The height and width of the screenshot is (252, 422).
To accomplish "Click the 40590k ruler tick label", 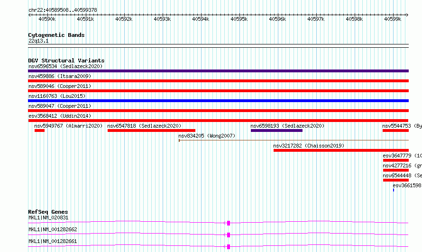I will coord(47,19).
